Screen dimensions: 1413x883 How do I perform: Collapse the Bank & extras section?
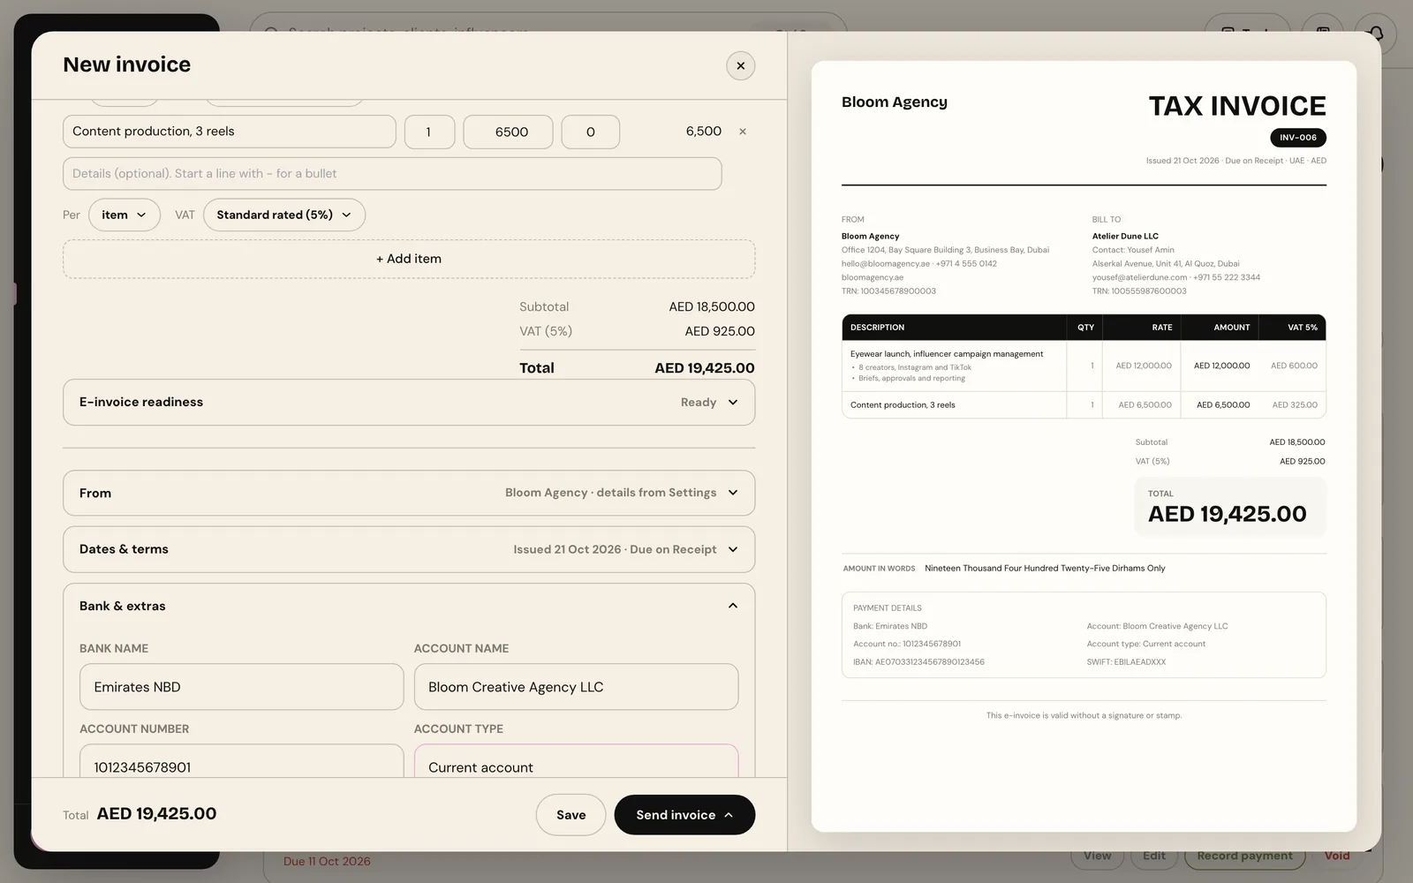coord(409,606)
